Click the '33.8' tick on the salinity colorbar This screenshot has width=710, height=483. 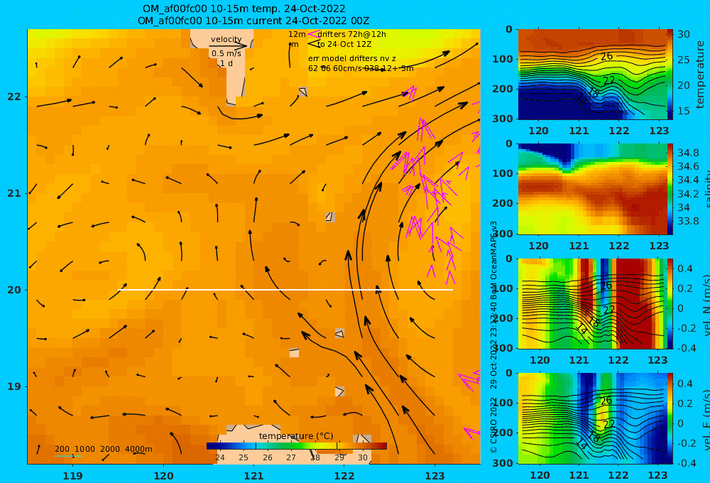[688, 221]
